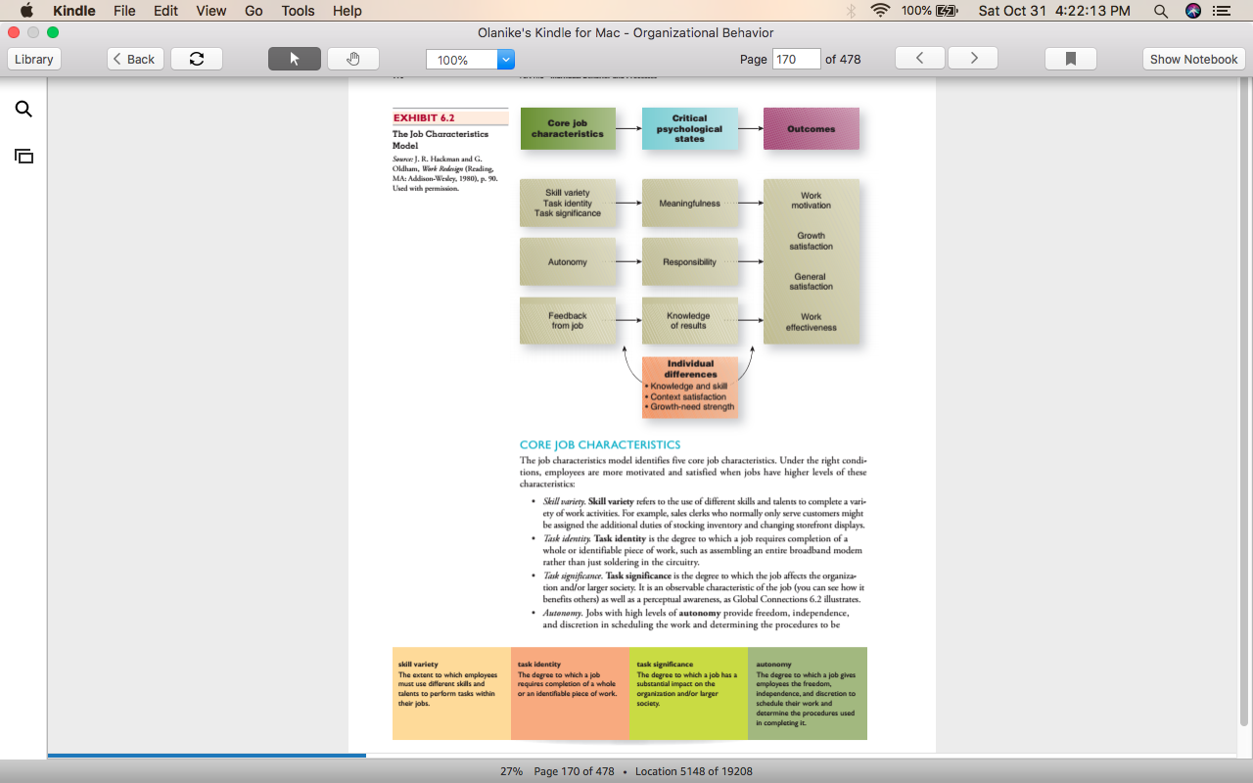Open the zoom level dropdown arrow

tap(506, 60)
